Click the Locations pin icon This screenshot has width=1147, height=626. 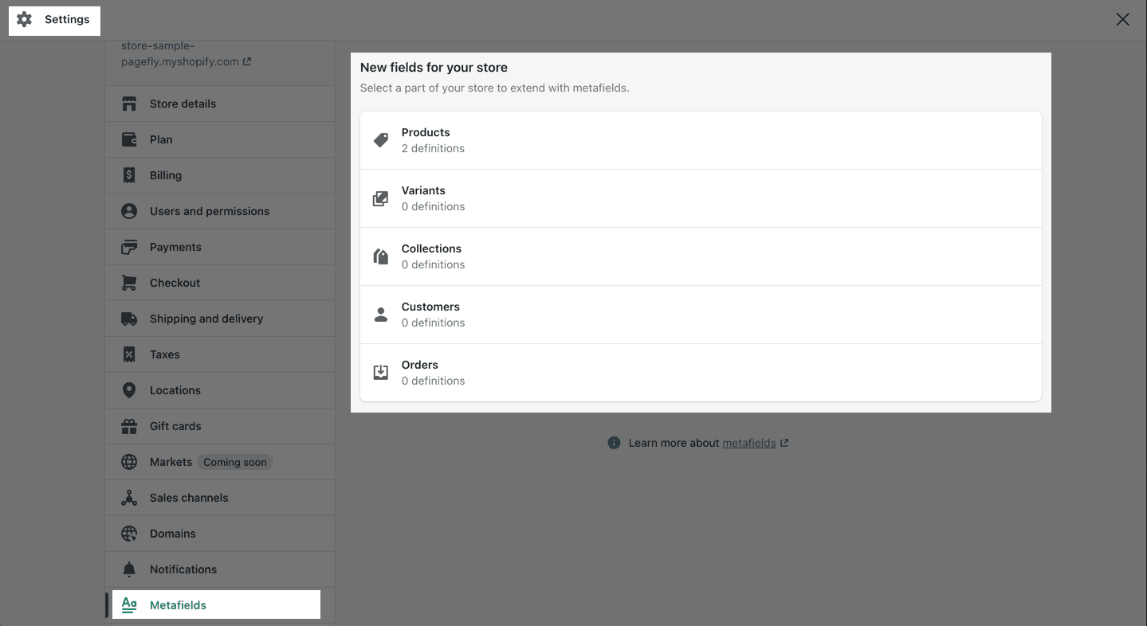[x=129, y=390]
